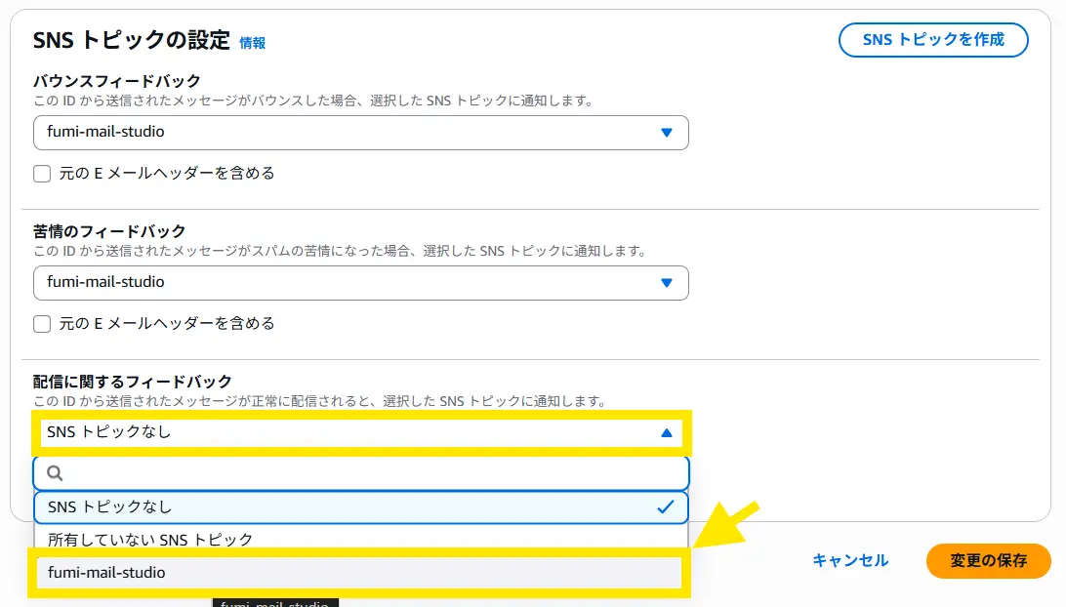Click the キャンセル link
Screen dimensions: 1066x607
coord(850,561)
